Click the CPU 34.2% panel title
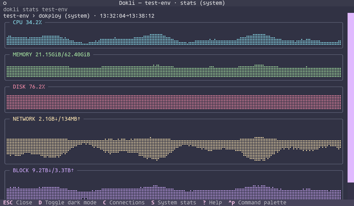This screenshot has width=354, height=206. coord(27,22)
